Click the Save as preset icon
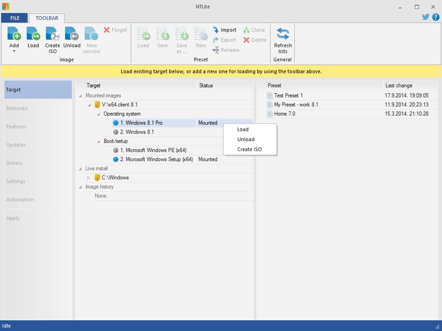This screenshot has height=331, width=442. pyautogui.click(x=182, y=34)
